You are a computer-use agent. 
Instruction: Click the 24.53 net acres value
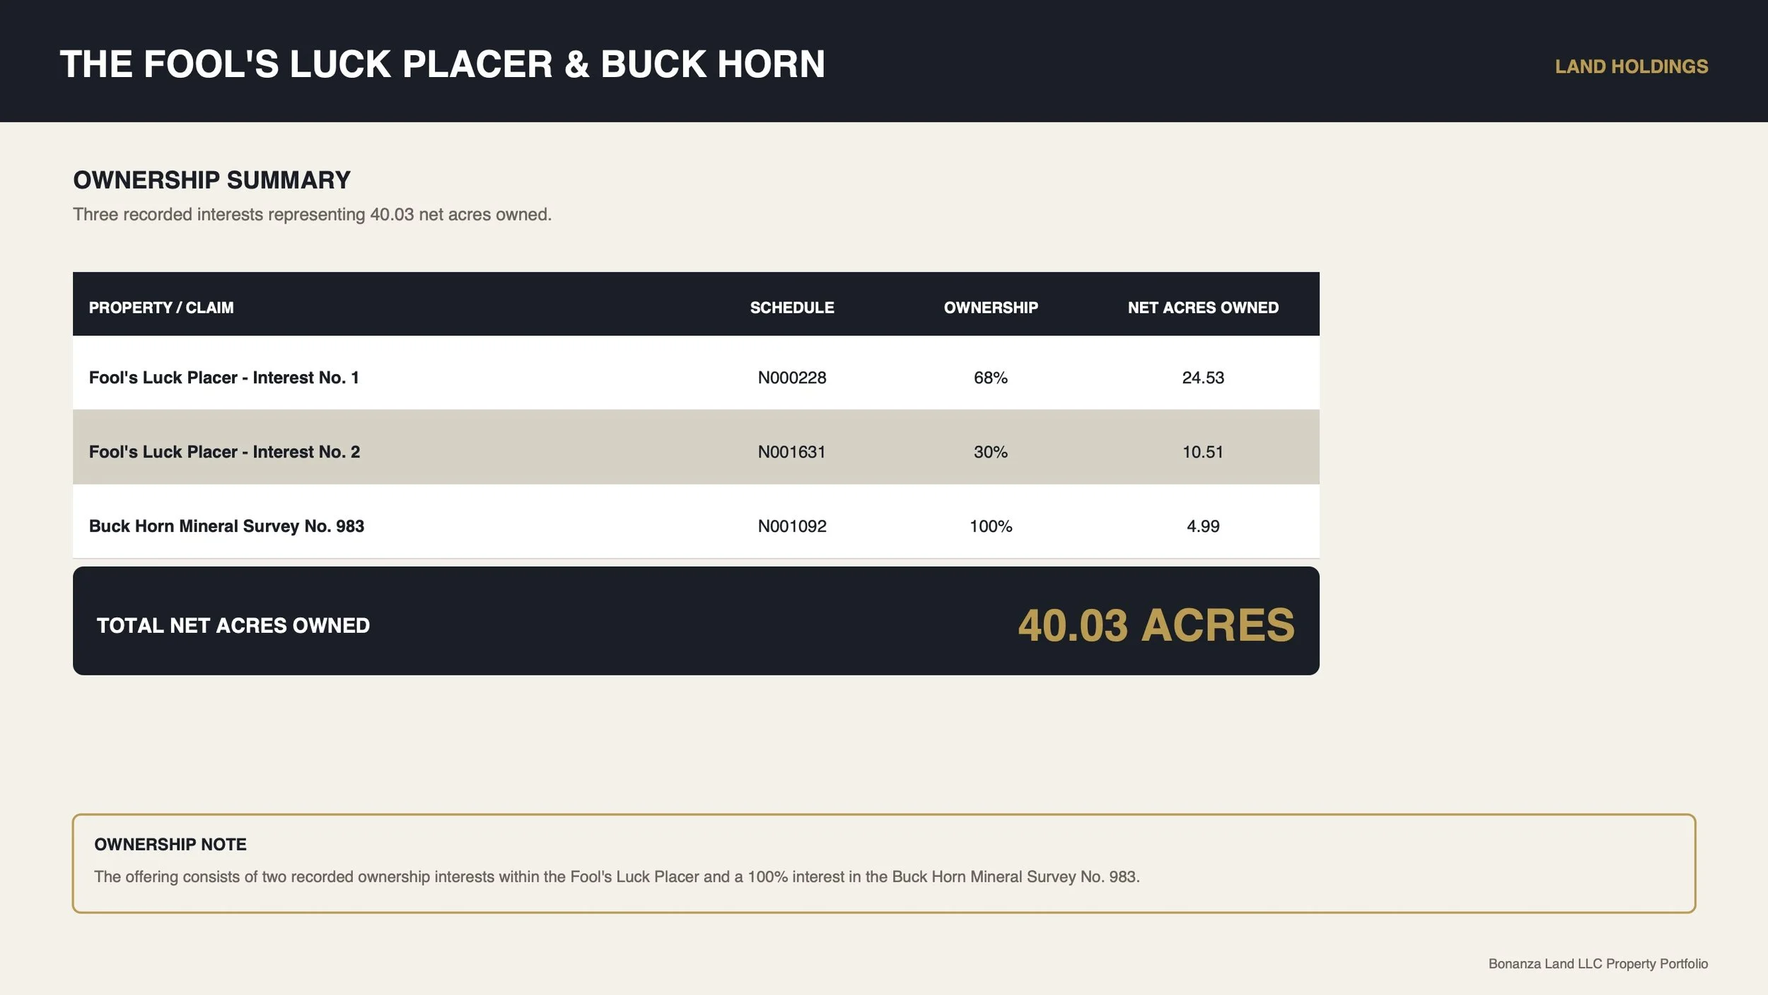pos(1202,378)
